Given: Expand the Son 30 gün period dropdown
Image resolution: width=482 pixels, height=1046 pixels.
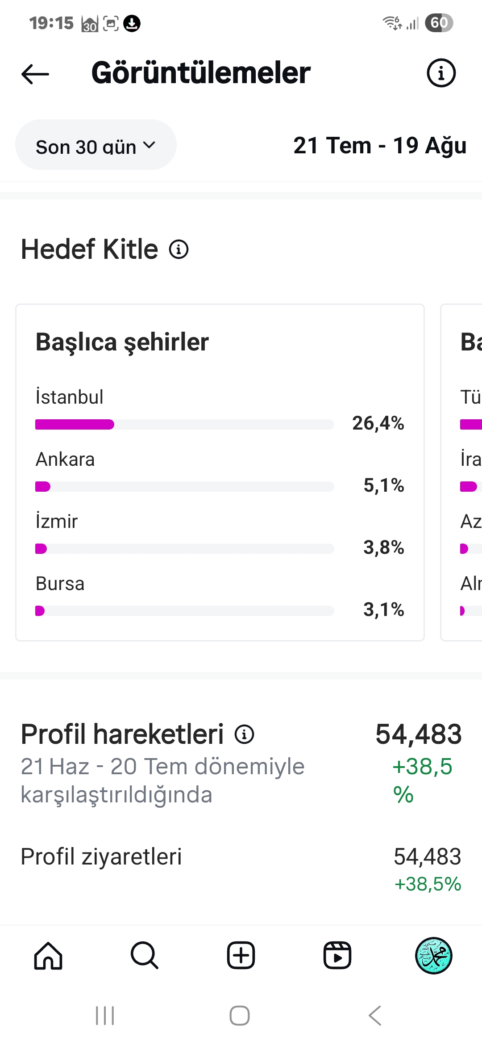Looking at the screenshot, I should tap(96, 144).
